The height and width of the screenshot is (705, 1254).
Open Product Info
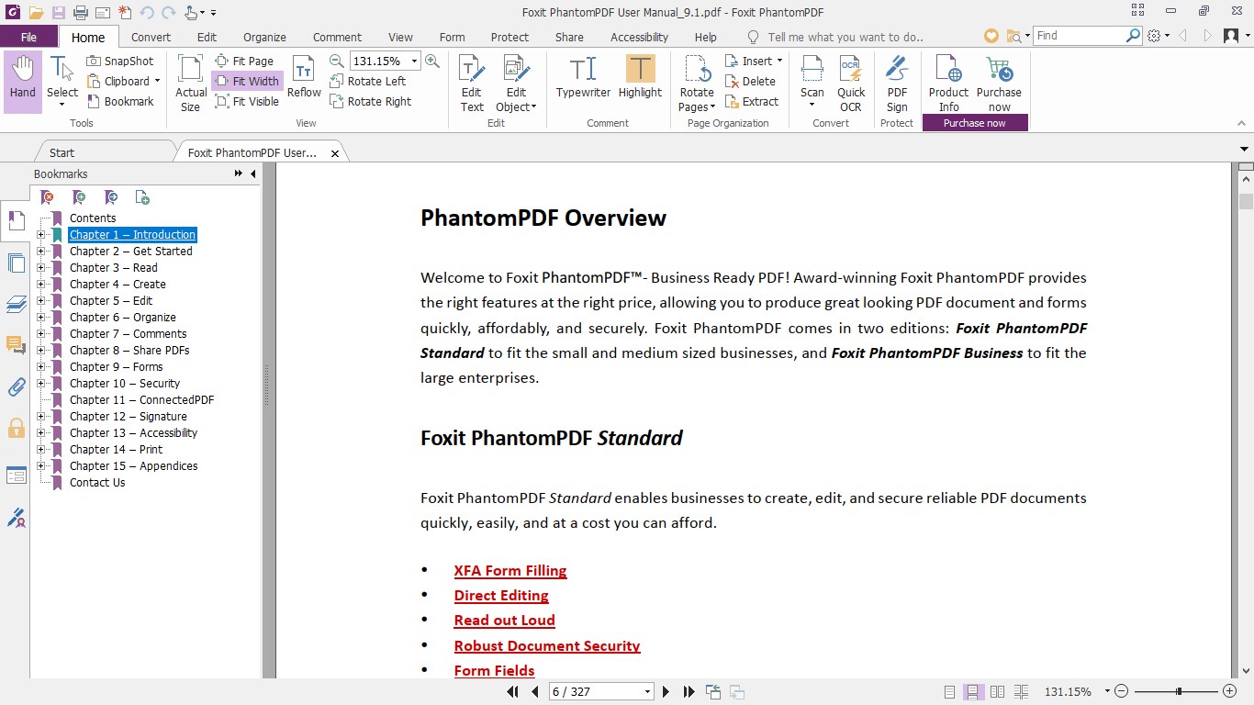pyautogui.click(x=948, y=83)
